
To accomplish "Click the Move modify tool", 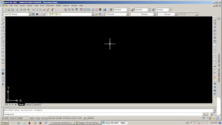I will click(215, 38).
